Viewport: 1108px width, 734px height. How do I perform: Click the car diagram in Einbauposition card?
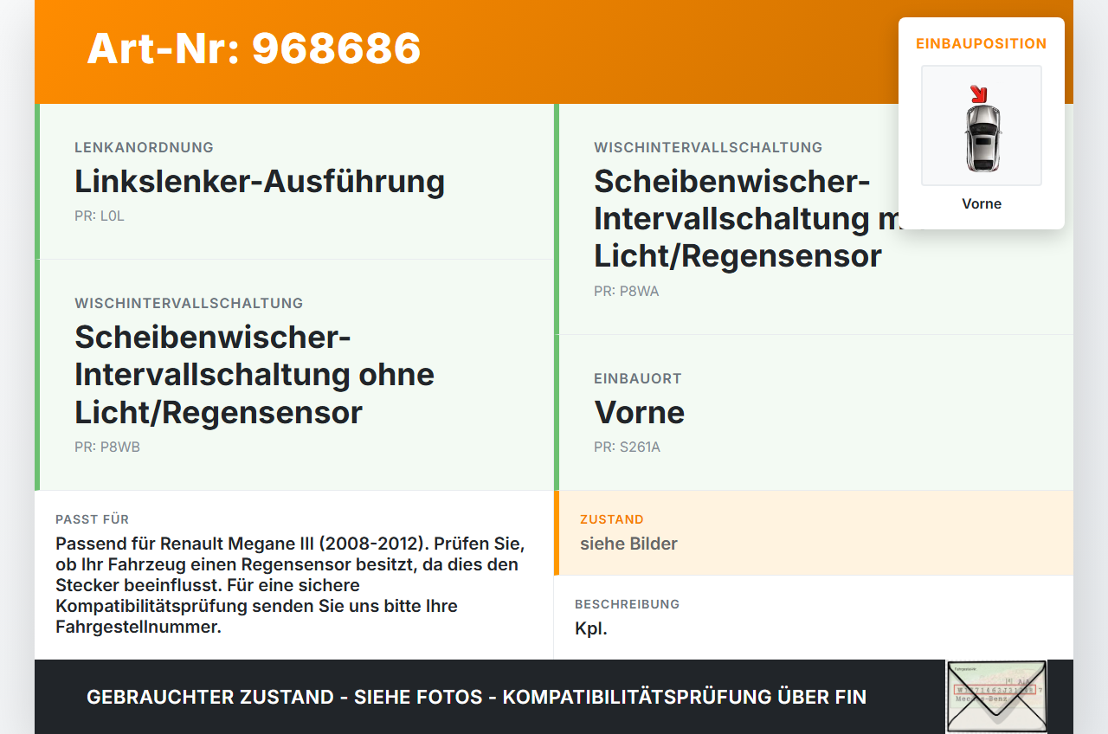pyautogui.click(x=982, y=126)
